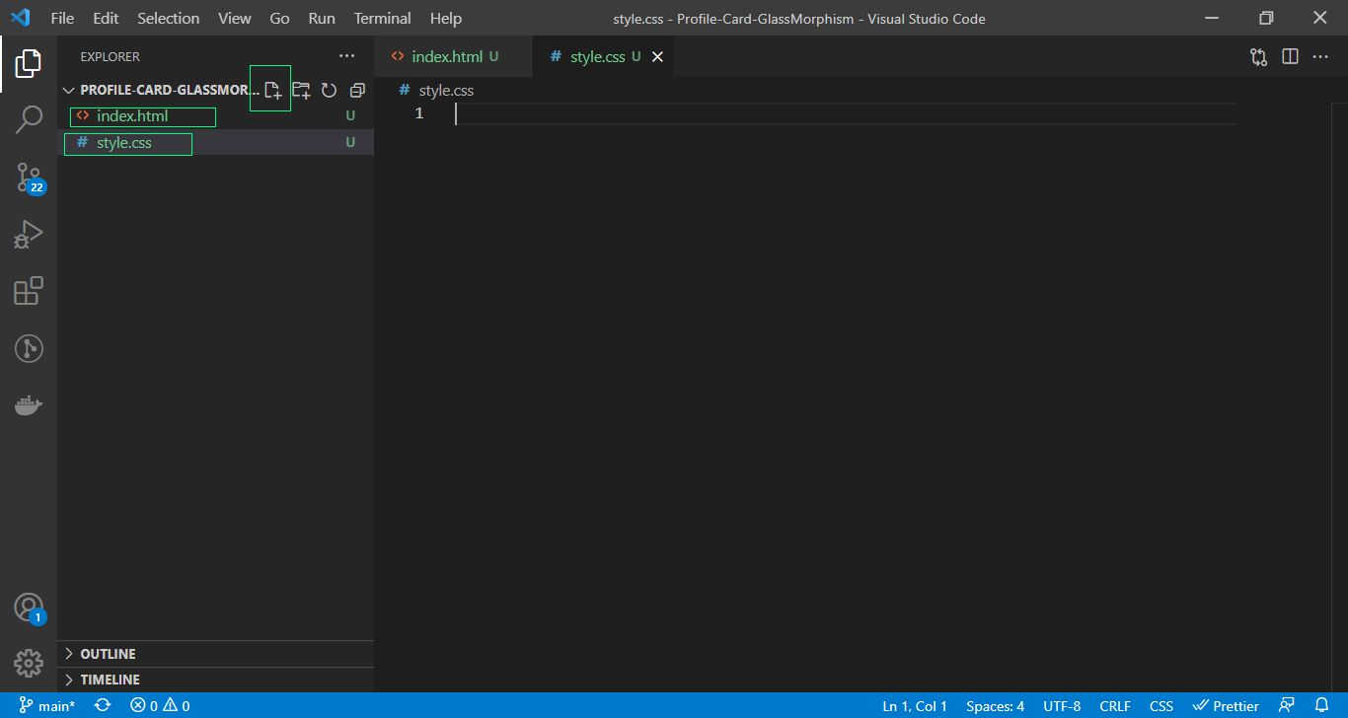The width and height of the screenshot is (1348, 718).
Task: Select encoding UTF-8 in status bar
Action: [1062, 705]
